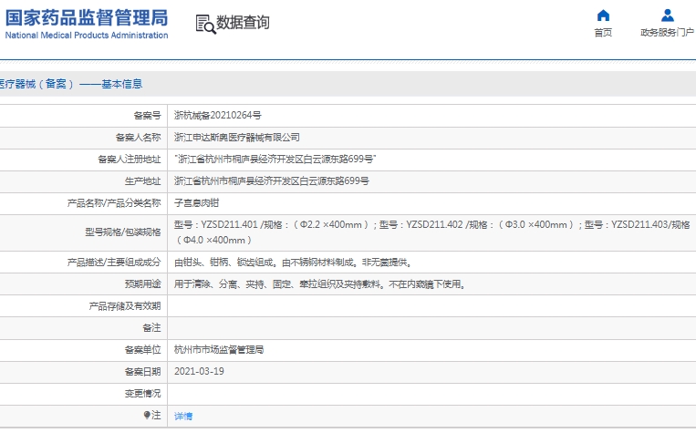Click the 医疗器械（备案）——基本信息 heading
696x433 pixels.
point(71,84)
